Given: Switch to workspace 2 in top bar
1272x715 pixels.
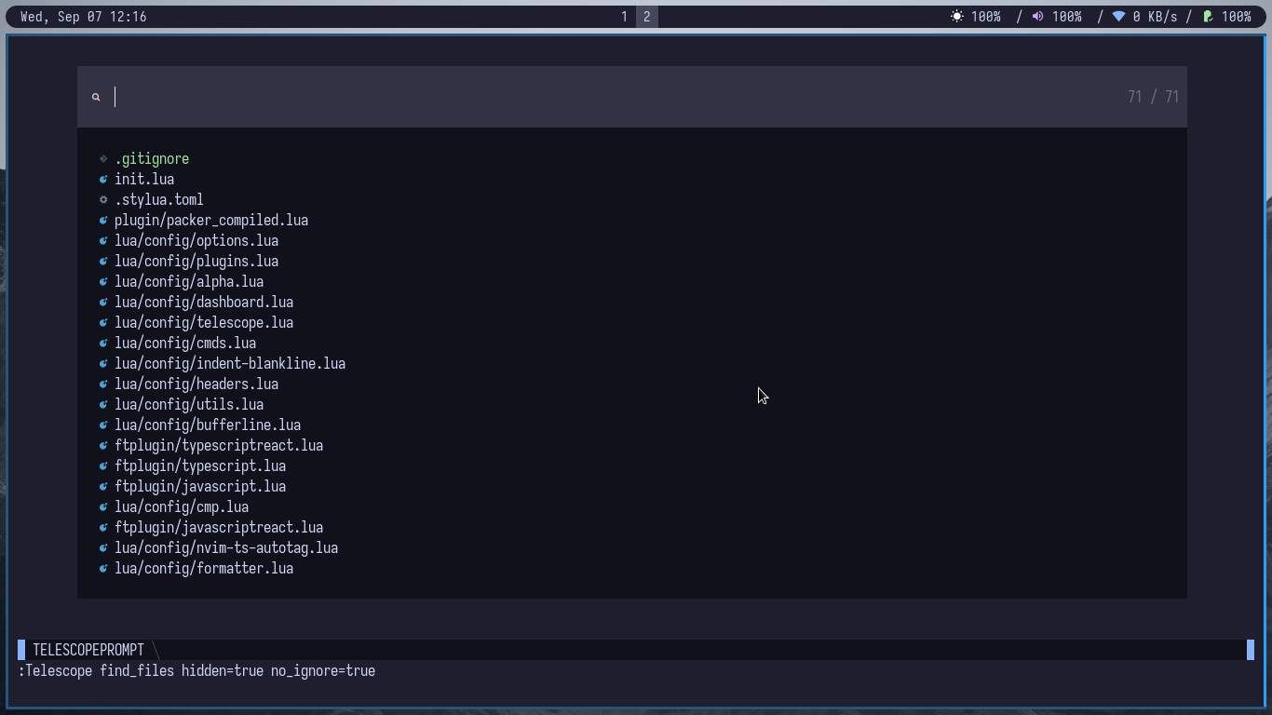Looking at the screenshot, I should [646, 17].
